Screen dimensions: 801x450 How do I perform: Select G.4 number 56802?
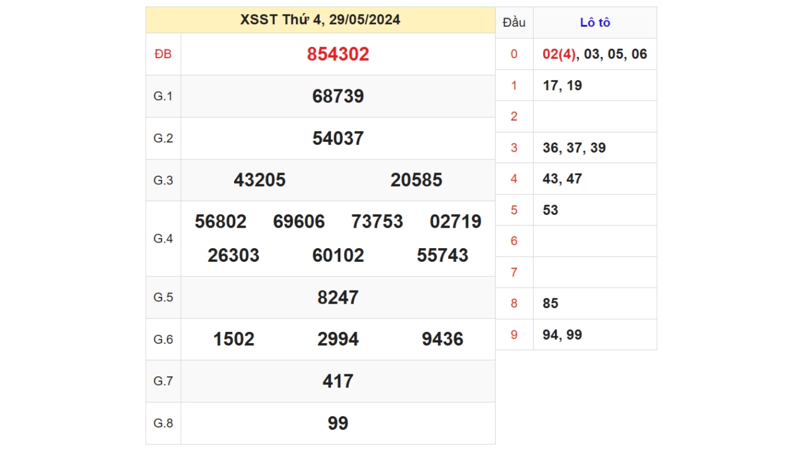(220, 222)
